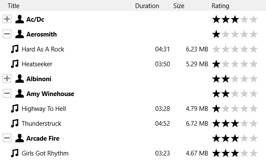Collapse the Aerosmith artist group
The width and height of the screenshot is (266, 164).
(x=7, y=34)
